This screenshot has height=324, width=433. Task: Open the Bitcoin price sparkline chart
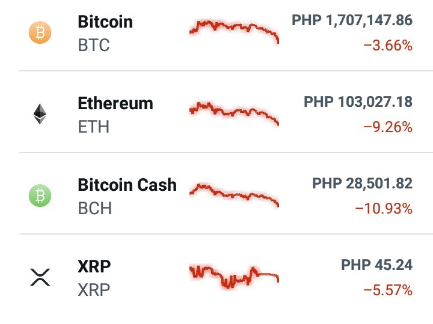point(234,31)
